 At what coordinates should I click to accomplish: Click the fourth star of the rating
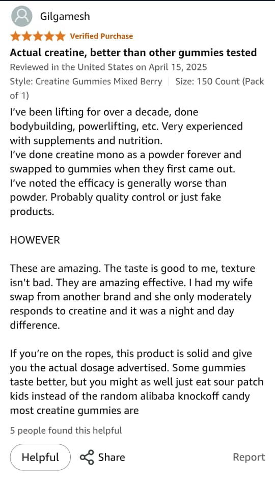click(48, 36)
